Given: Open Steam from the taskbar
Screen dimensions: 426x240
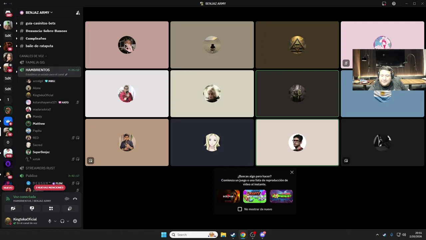Looking at the screenshot, I should click(233, 235).
